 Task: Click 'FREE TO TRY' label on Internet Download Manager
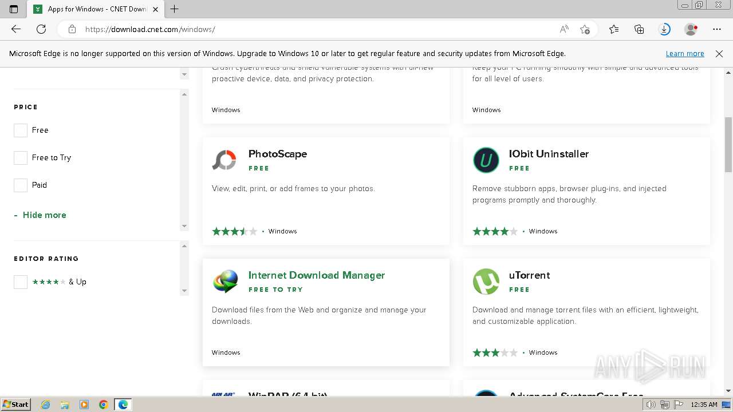[275, 290]
